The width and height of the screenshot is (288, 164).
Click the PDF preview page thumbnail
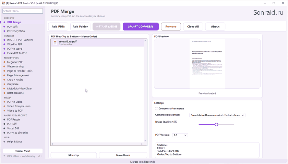(207, 64)
